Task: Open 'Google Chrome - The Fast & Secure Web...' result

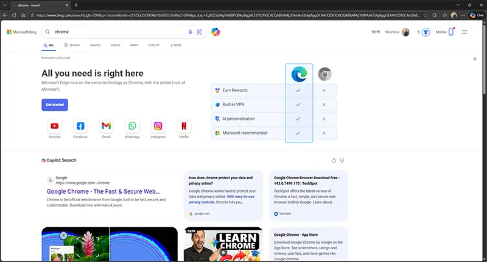Action: (x=103, y=191)
